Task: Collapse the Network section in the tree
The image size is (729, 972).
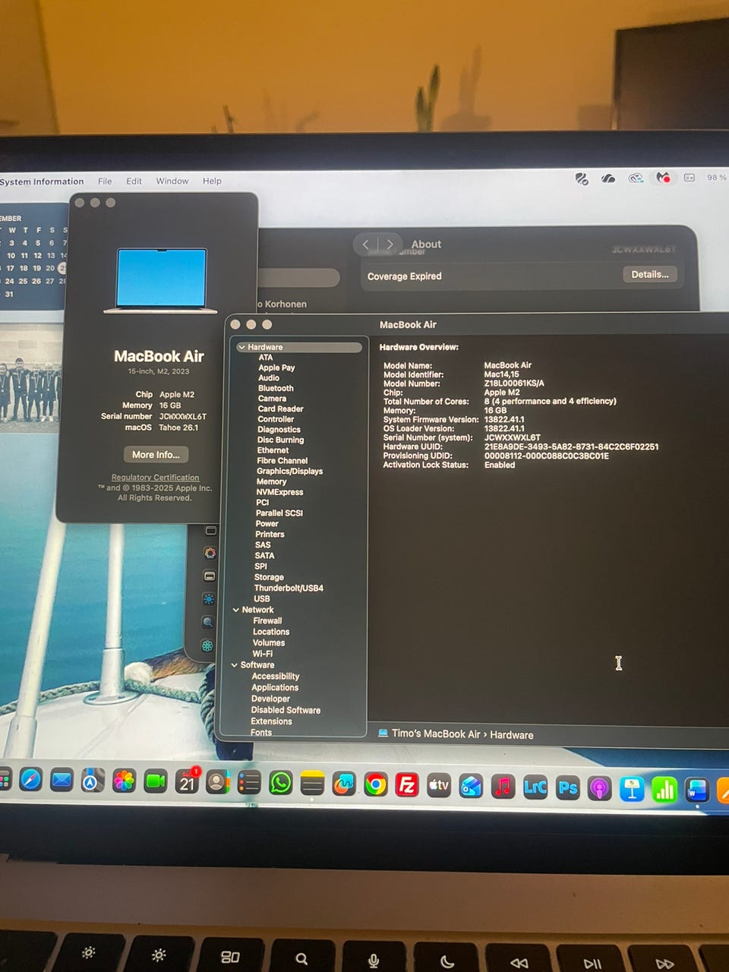Action: pyautogui.click(x=236, y=610)
